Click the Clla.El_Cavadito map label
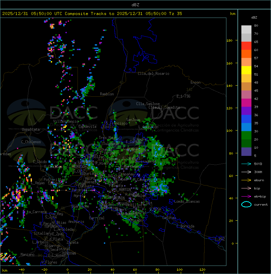271x274 pixels. click(164, 107)
